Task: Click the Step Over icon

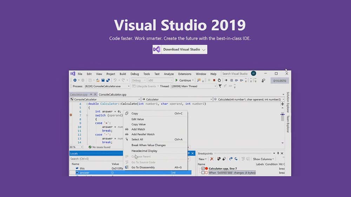Action: tap(236, 80)
